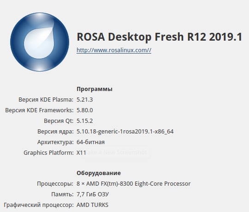Click the Память label

[x=62, y=194]
